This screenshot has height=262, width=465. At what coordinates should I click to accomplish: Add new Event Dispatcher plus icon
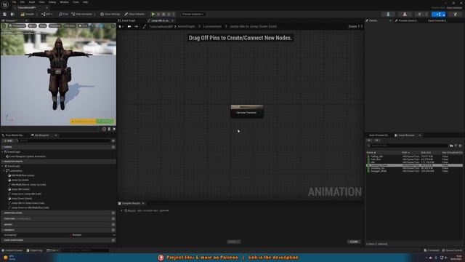tap(113, 240)
